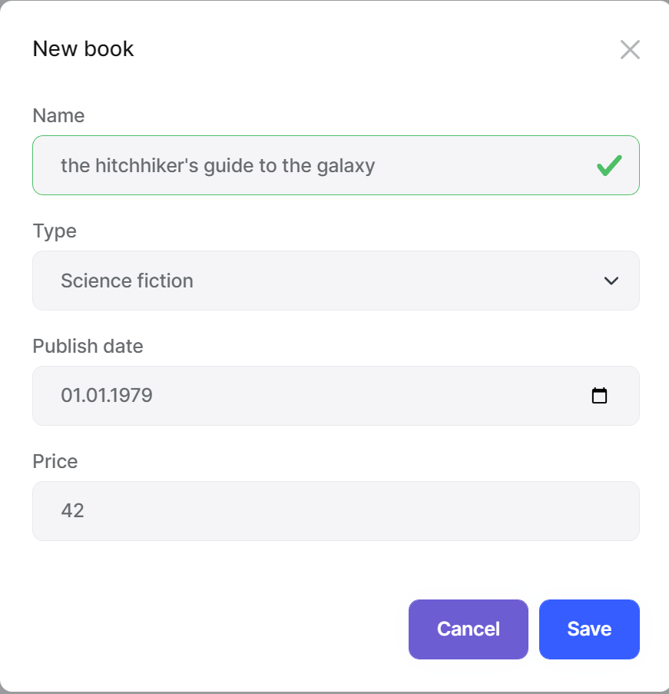Click into the Publish date field
669x694 pixels.
click(x=307, y=396)
